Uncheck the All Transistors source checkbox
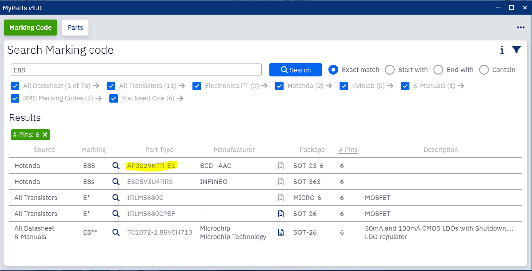Viewport: 532px width, 271px height. click(x=111, y=86)
